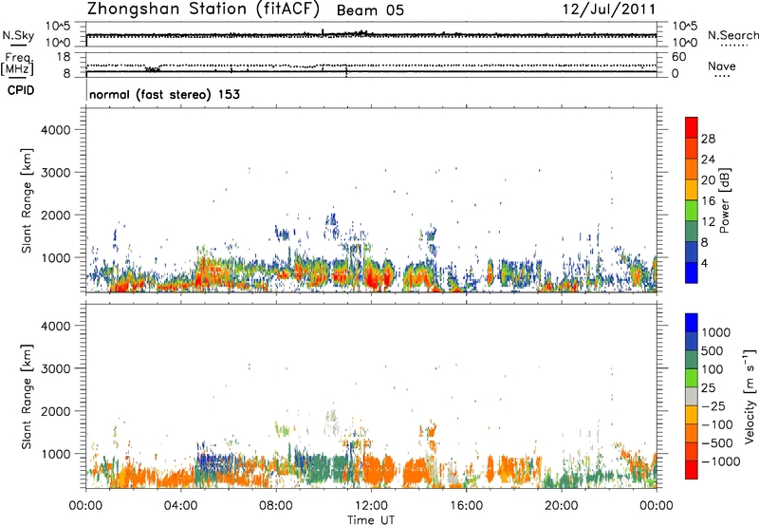The height and width of the screenshot is (526, 759).
Task: Click the 'N.Sky' legend label
Action: (18, 35)
